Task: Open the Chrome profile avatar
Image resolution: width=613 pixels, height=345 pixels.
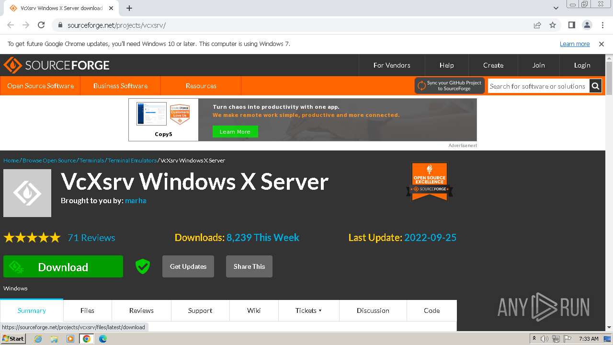Action: click(x=587, y=25)
